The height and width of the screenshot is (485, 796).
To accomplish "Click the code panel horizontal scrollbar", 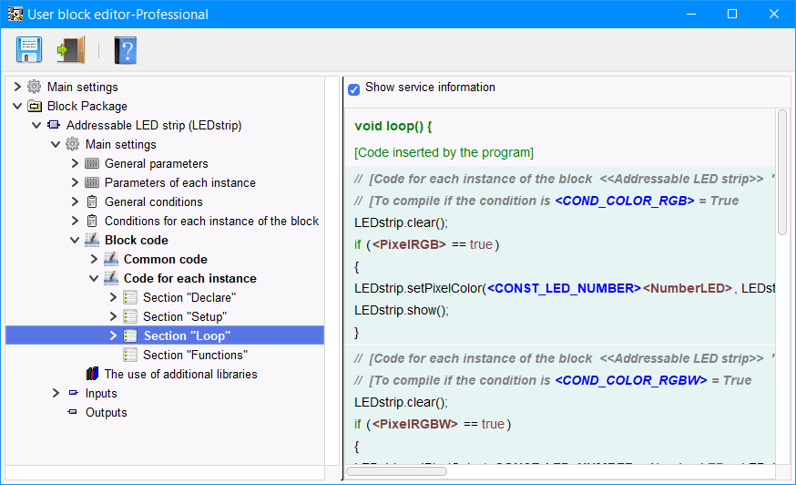I will tap(395, 471).
